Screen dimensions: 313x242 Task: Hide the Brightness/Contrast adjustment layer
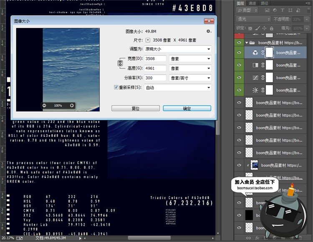click(239, 90)
